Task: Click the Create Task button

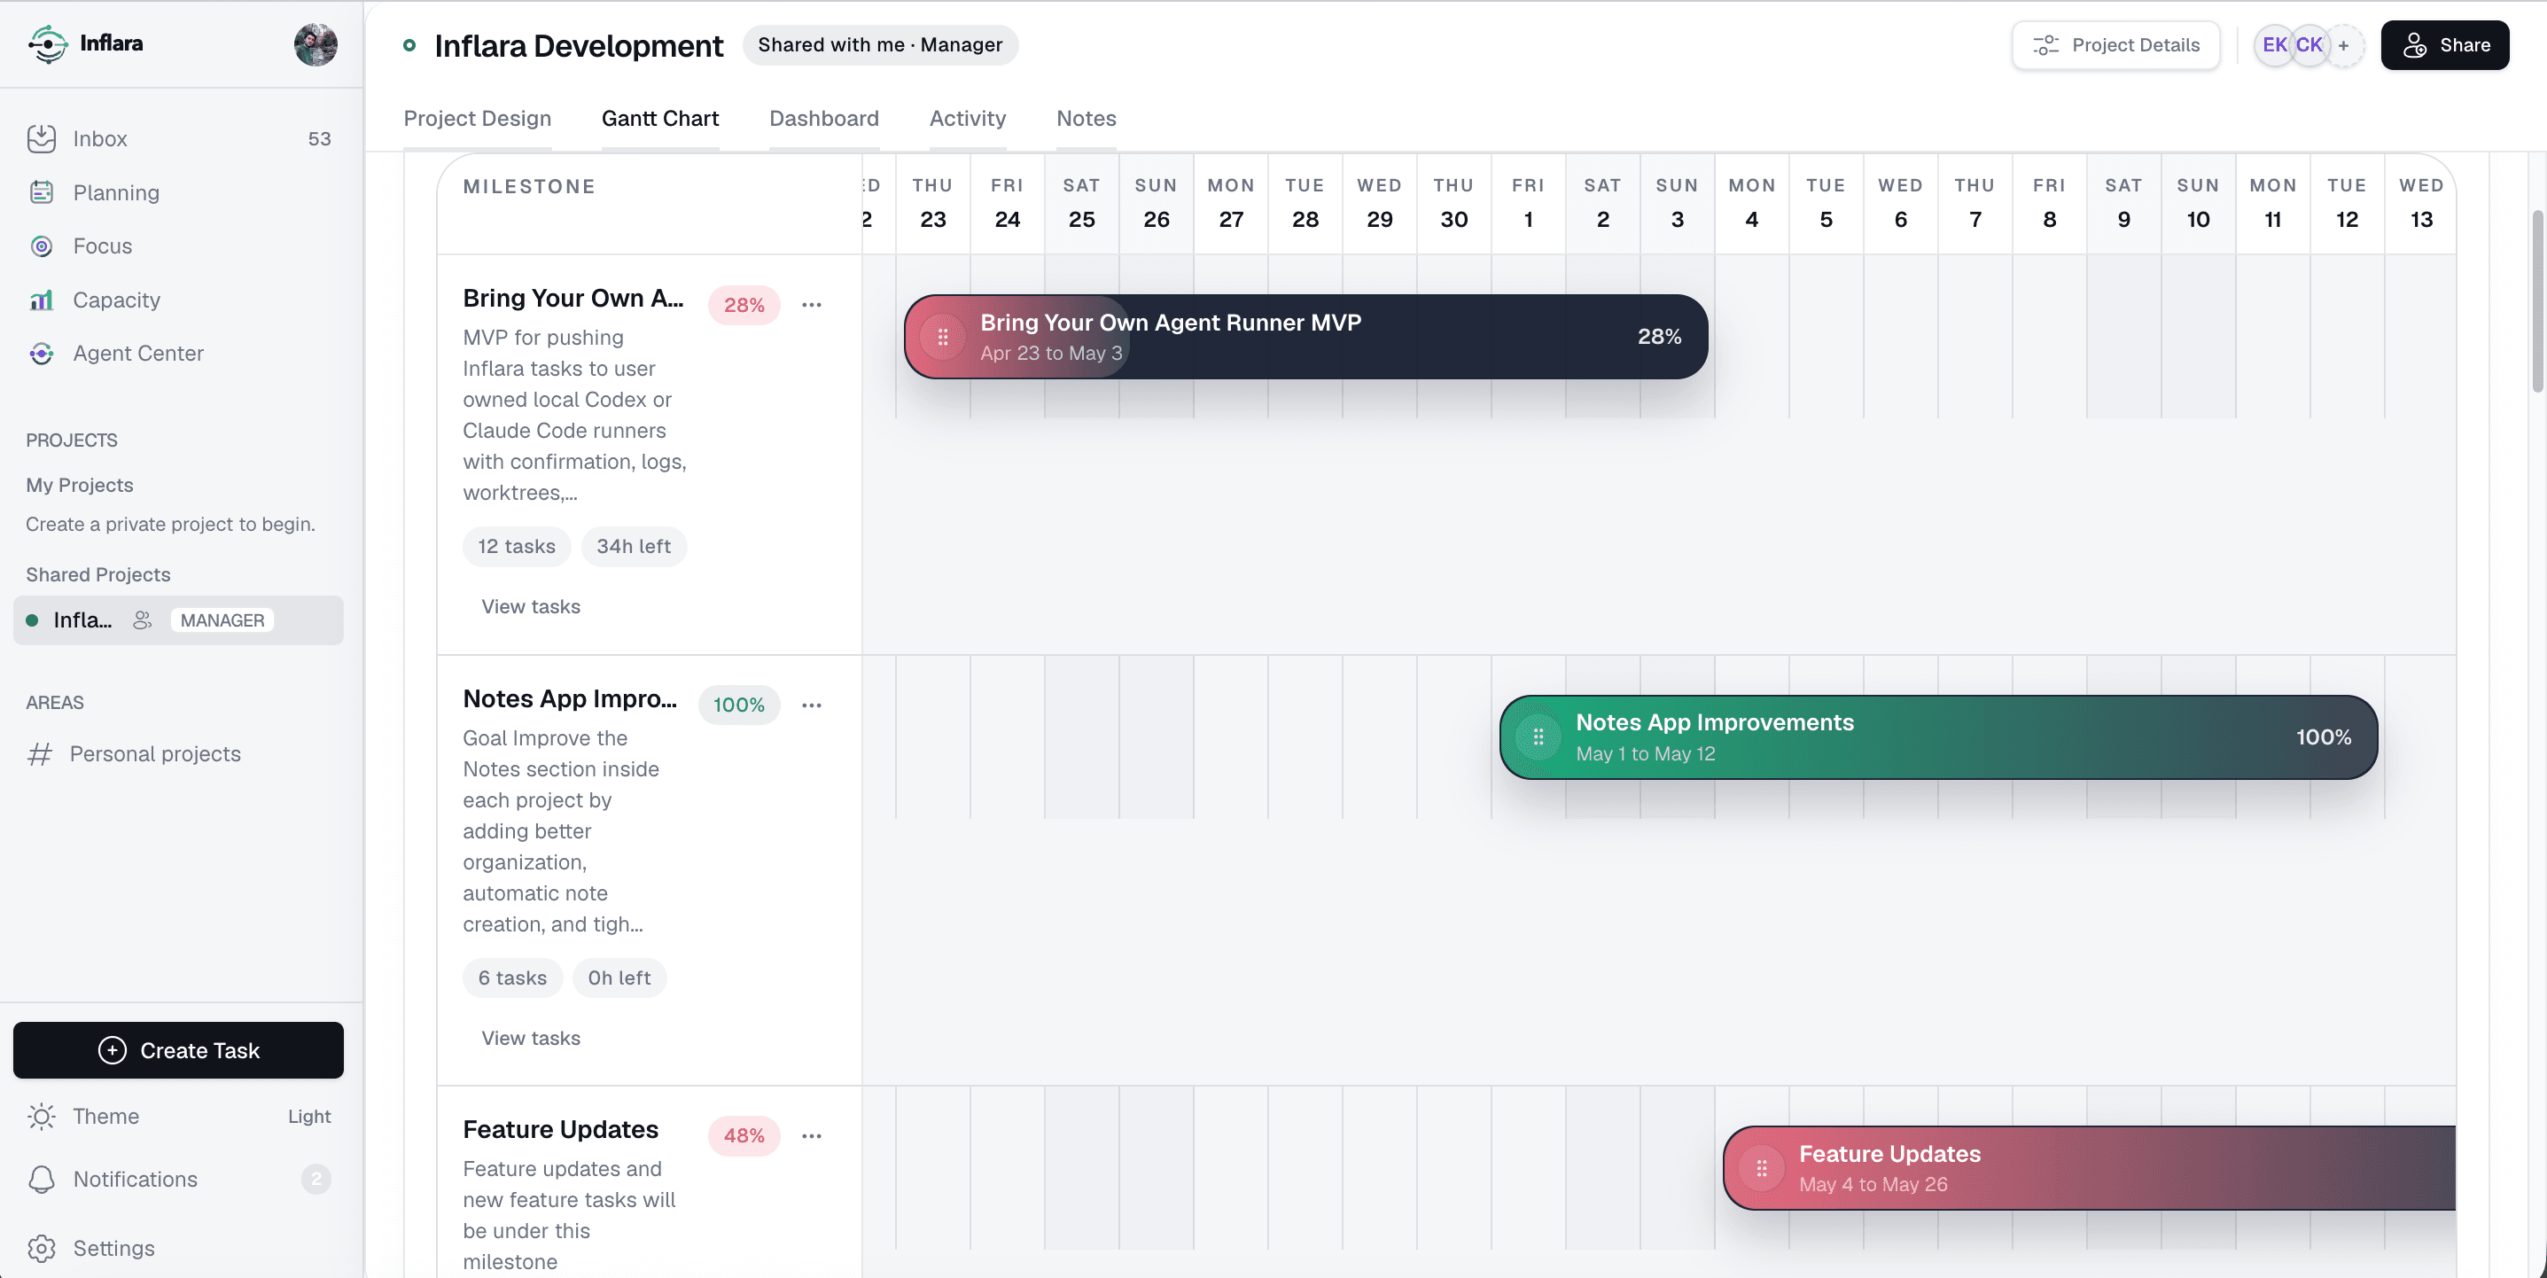Action: [178, 1049]
